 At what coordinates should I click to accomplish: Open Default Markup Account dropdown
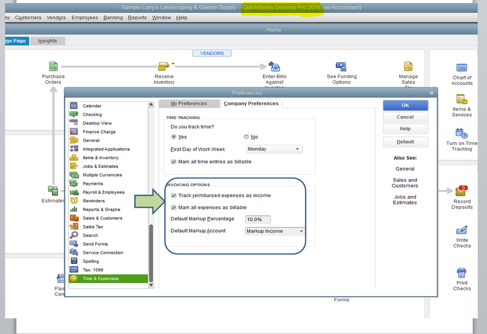tap(275, 231)
